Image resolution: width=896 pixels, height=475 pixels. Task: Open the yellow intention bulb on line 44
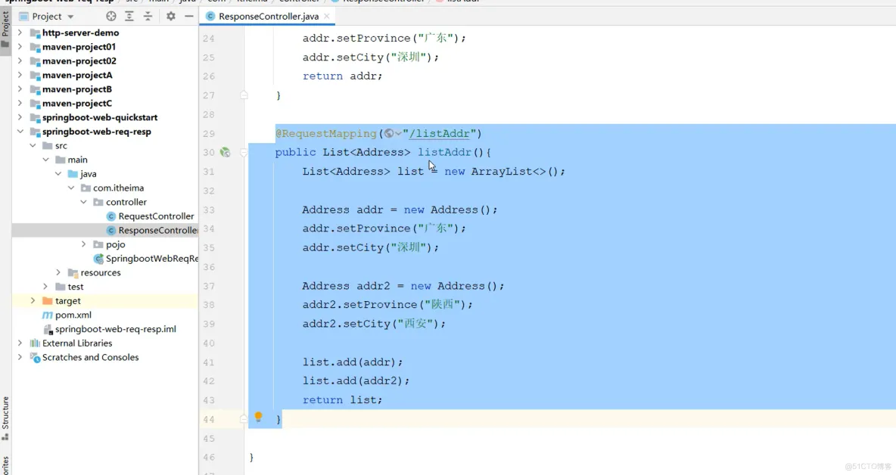pyautogui.click(x=257, y=416)
